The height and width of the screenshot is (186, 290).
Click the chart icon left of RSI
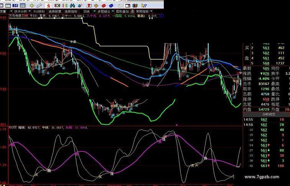[x=8, y=5]
